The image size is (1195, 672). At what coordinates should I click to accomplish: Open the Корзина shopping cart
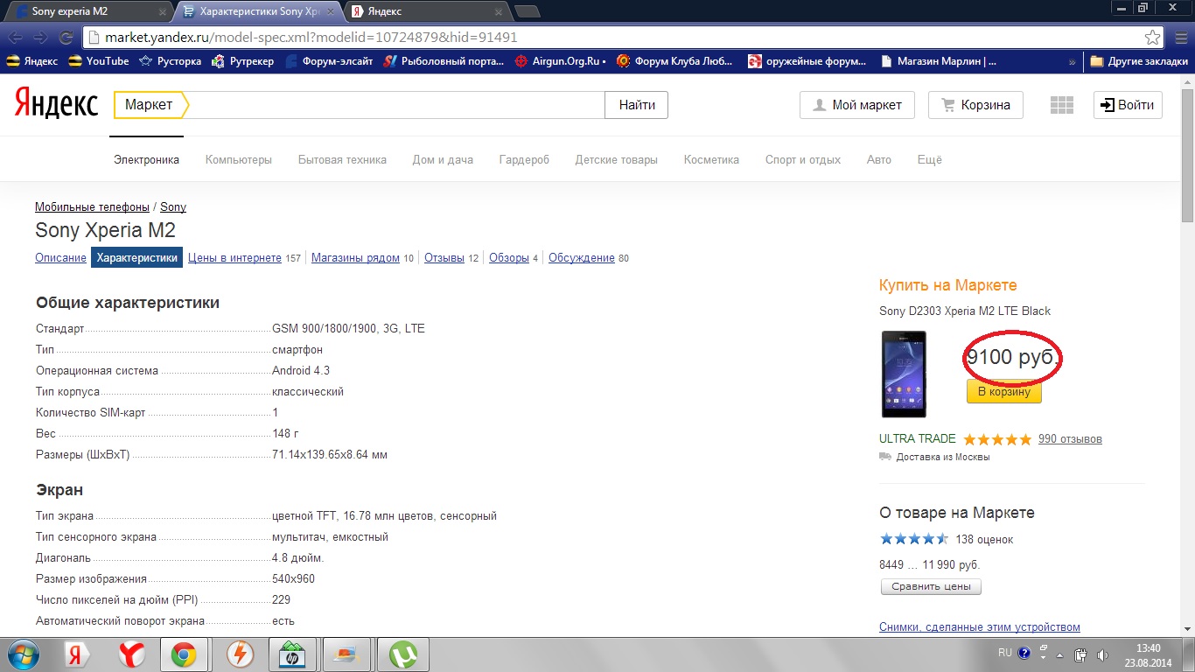pos(975,105)
